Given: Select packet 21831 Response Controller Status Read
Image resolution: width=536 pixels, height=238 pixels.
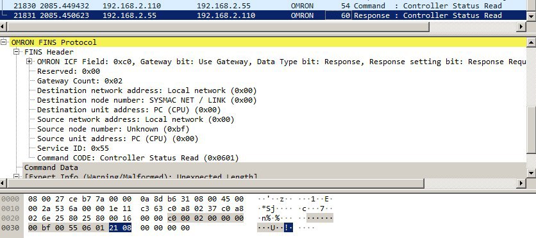Looking at the screenshot, I should (x=264, y=15).
